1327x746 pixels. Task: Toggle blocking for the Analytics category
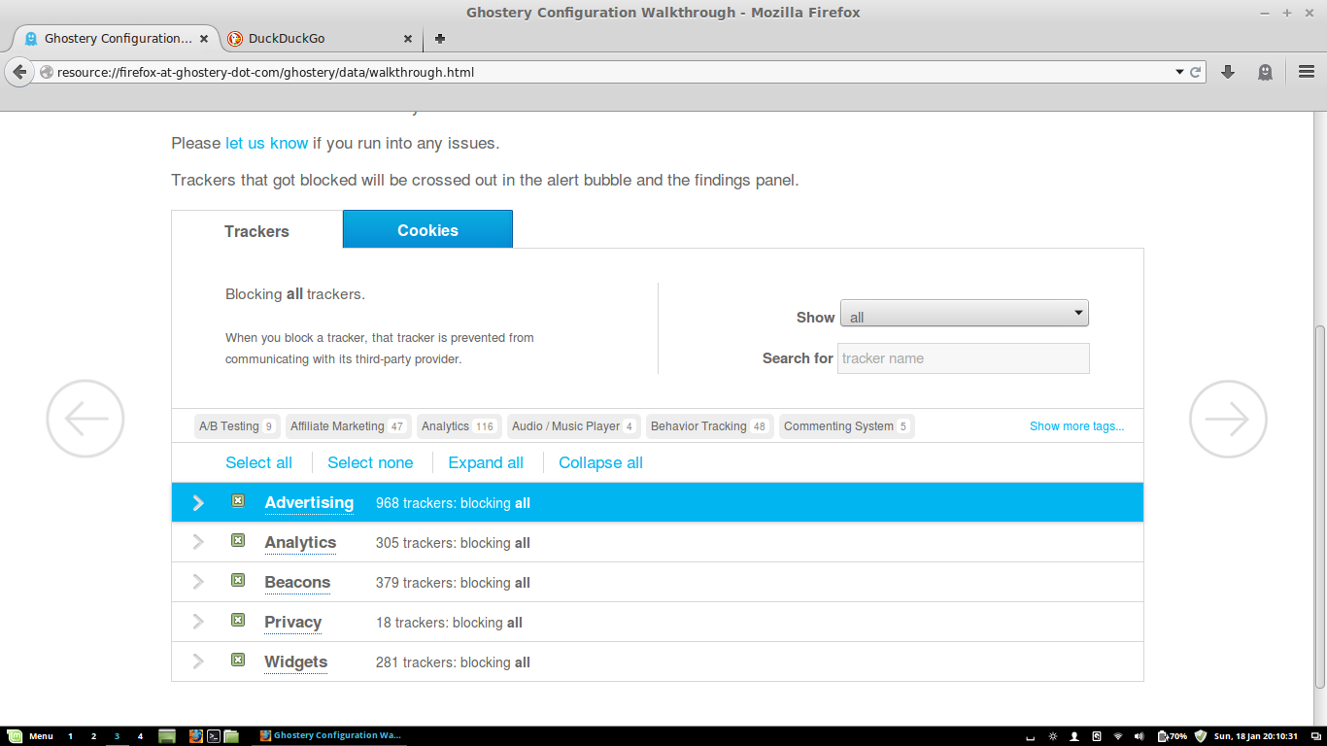[x=238, y=540]
